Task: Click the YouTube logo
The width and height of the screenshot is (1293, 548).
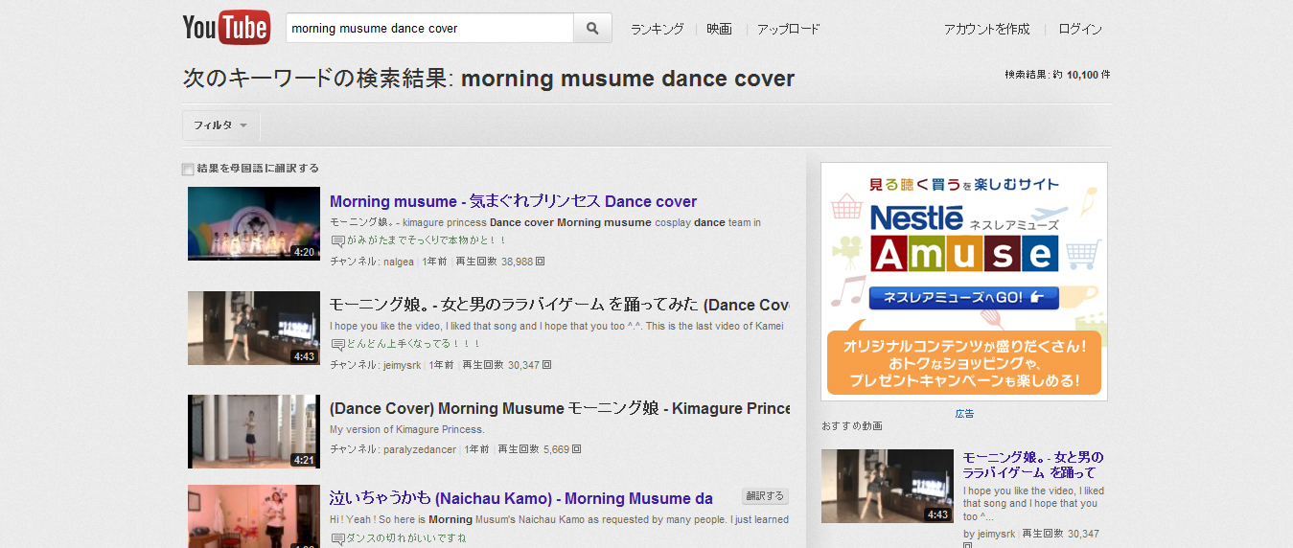Action: click(226, 28)
